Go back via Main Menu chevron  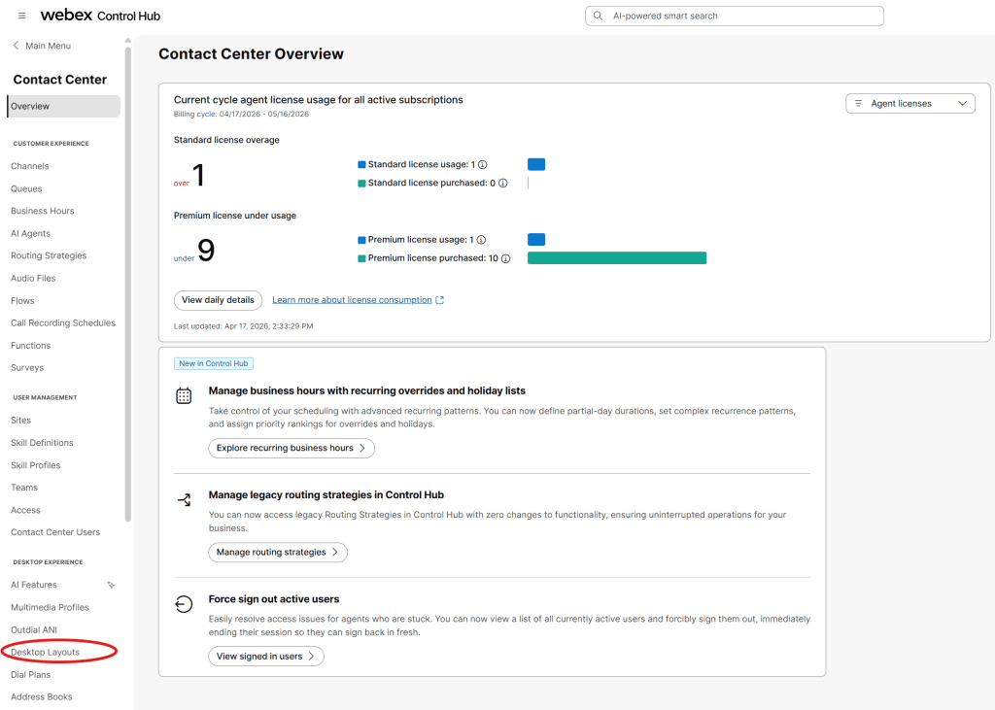(16, 46)
